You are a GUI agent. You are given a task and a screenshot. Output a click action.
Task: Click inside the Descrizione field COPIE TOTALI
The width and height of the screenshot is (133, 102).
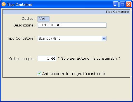point(72,25)
